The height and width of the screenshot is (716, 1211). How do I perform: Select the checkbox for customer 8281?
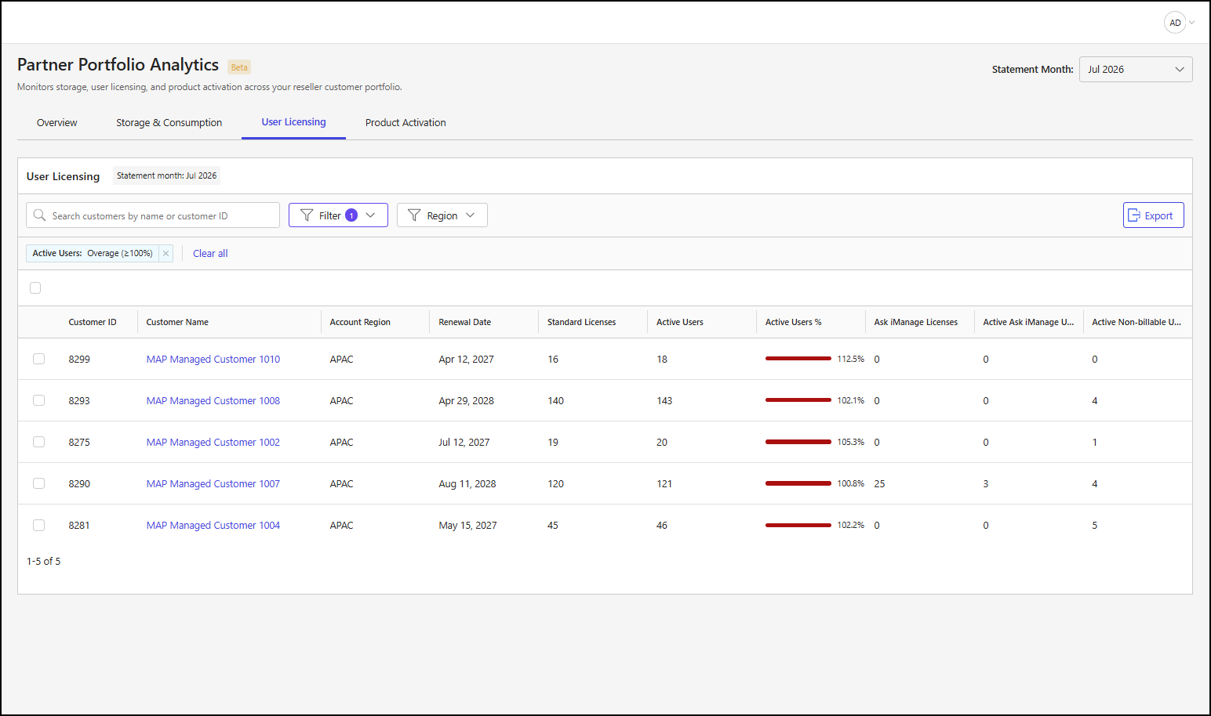tap(38, 525)
